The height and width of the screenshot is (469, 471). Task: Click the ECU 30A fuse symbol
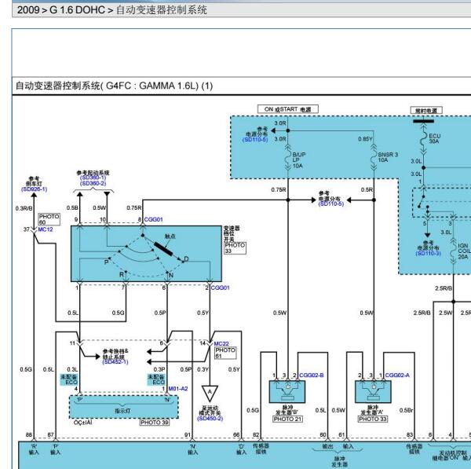point(424,139)
